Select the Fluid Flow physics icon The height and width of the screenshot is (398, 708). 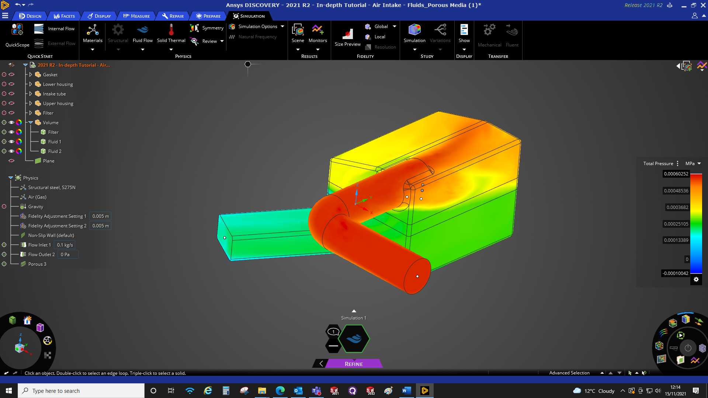click(x=143, y=34)
